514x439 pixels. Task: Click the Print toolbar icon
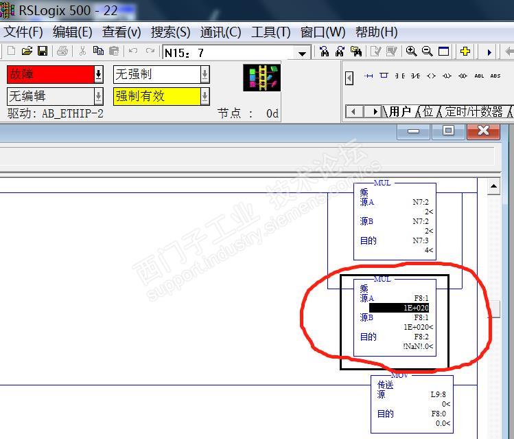62,51
